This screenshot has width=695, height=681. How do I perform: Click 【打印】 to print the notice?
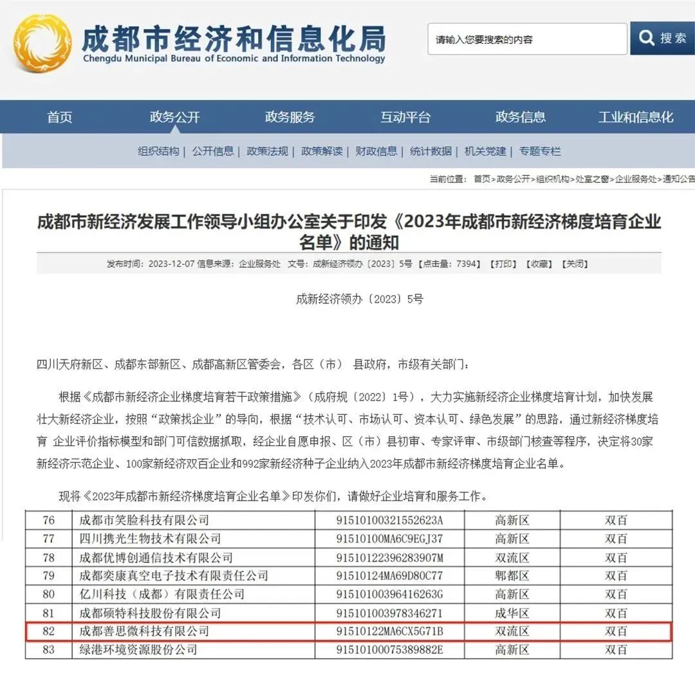[502, 264]
